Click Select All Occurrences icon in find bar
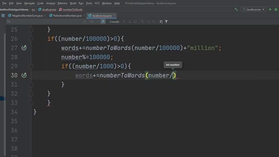Image resolution: width=279 pixels, height=157 pixels. 154,22
